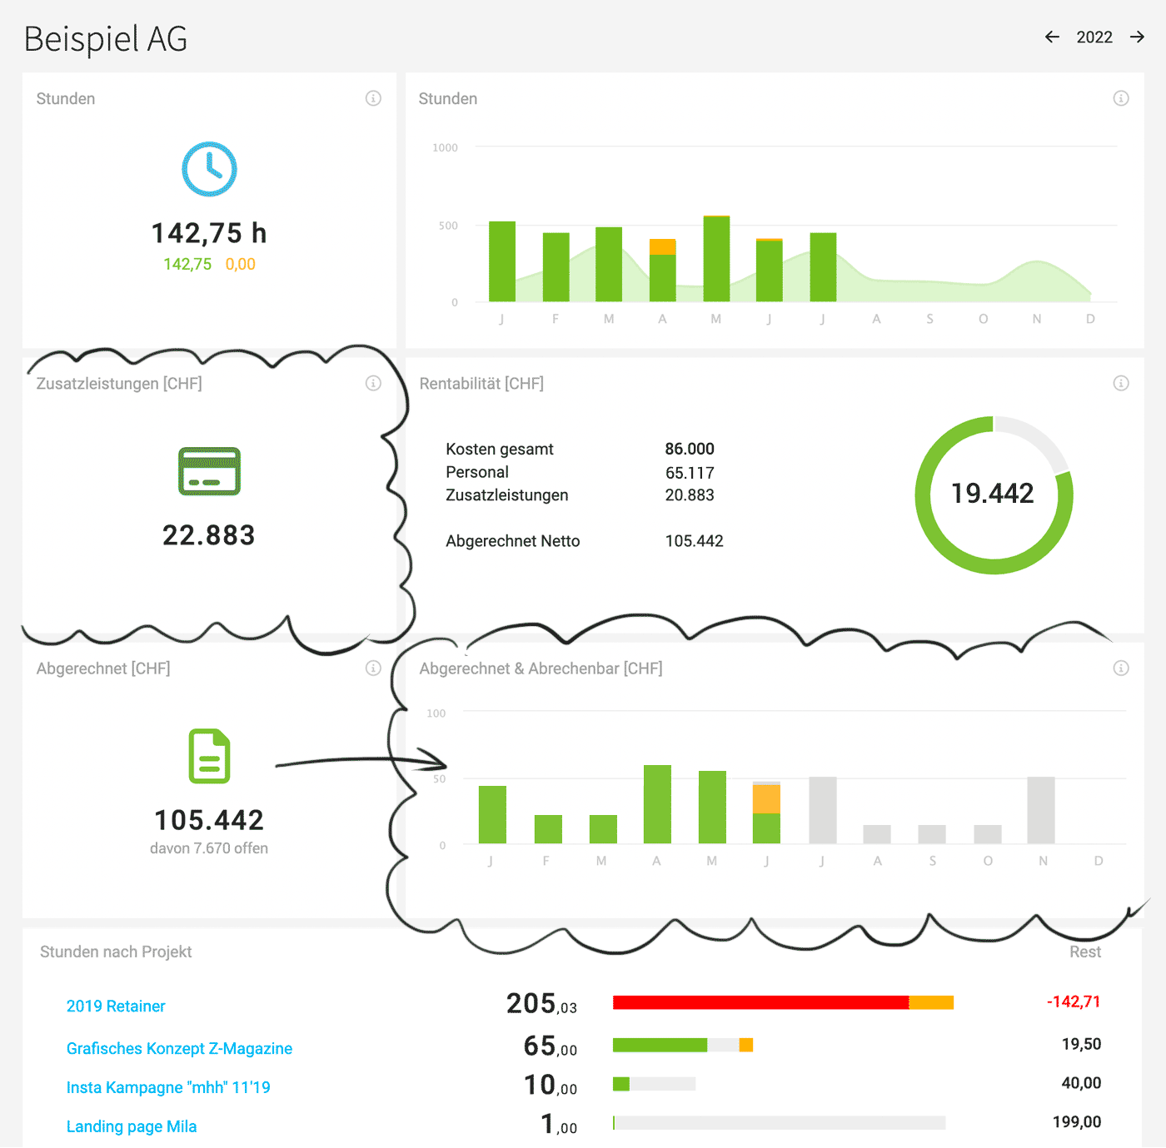1166x1148 pixels.
Task: Click the Rest column header
Action: pos(1085,952)
